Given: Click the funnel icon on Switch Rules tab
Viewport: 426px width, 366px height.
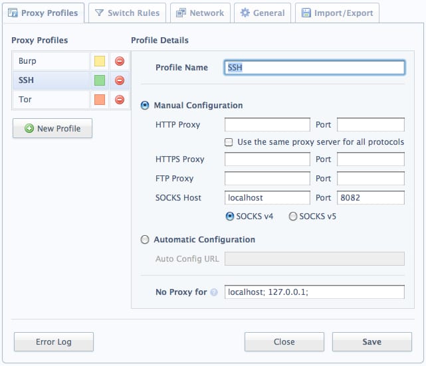Looking at the screenshot, I should (x=100, y=13).
